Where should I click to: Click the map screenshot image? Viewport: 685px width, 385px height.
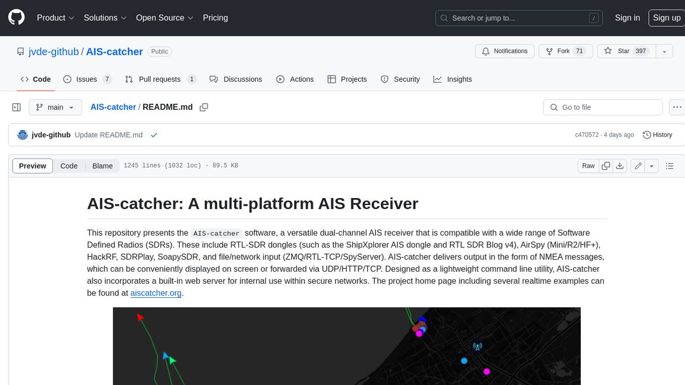click(x=347, y=346)
